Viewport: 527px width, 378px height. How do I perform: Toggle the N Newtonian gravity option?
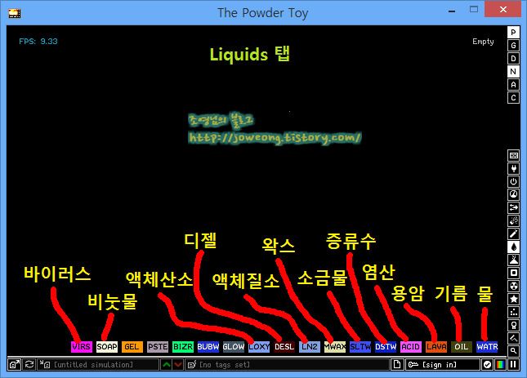point(513,72)
